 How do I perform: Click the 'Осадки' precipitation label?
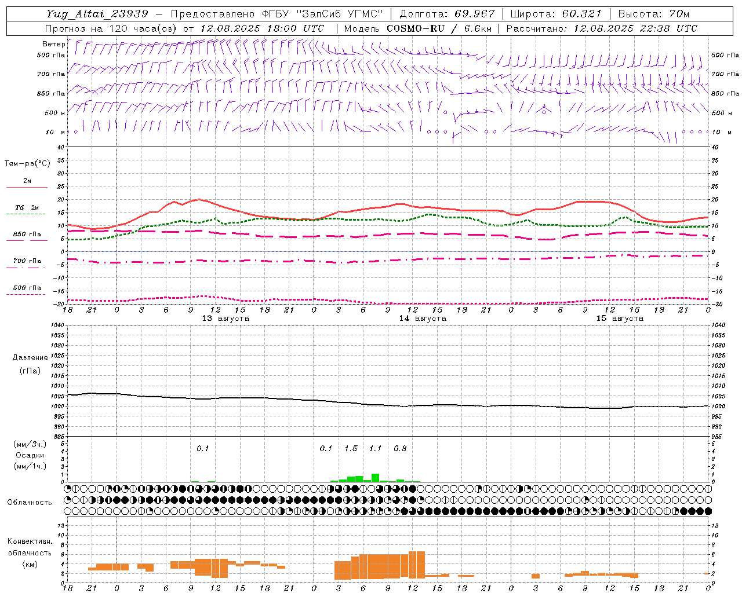tap(30, 455)
